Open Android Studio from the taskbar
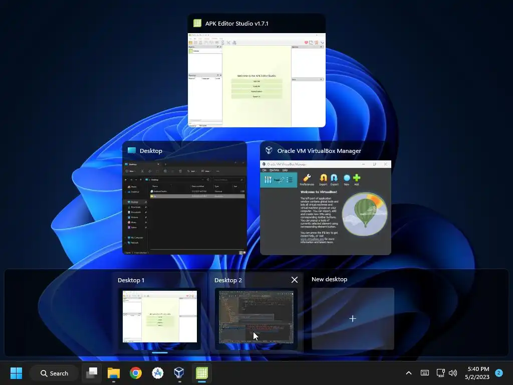 (x=157, y=373)
